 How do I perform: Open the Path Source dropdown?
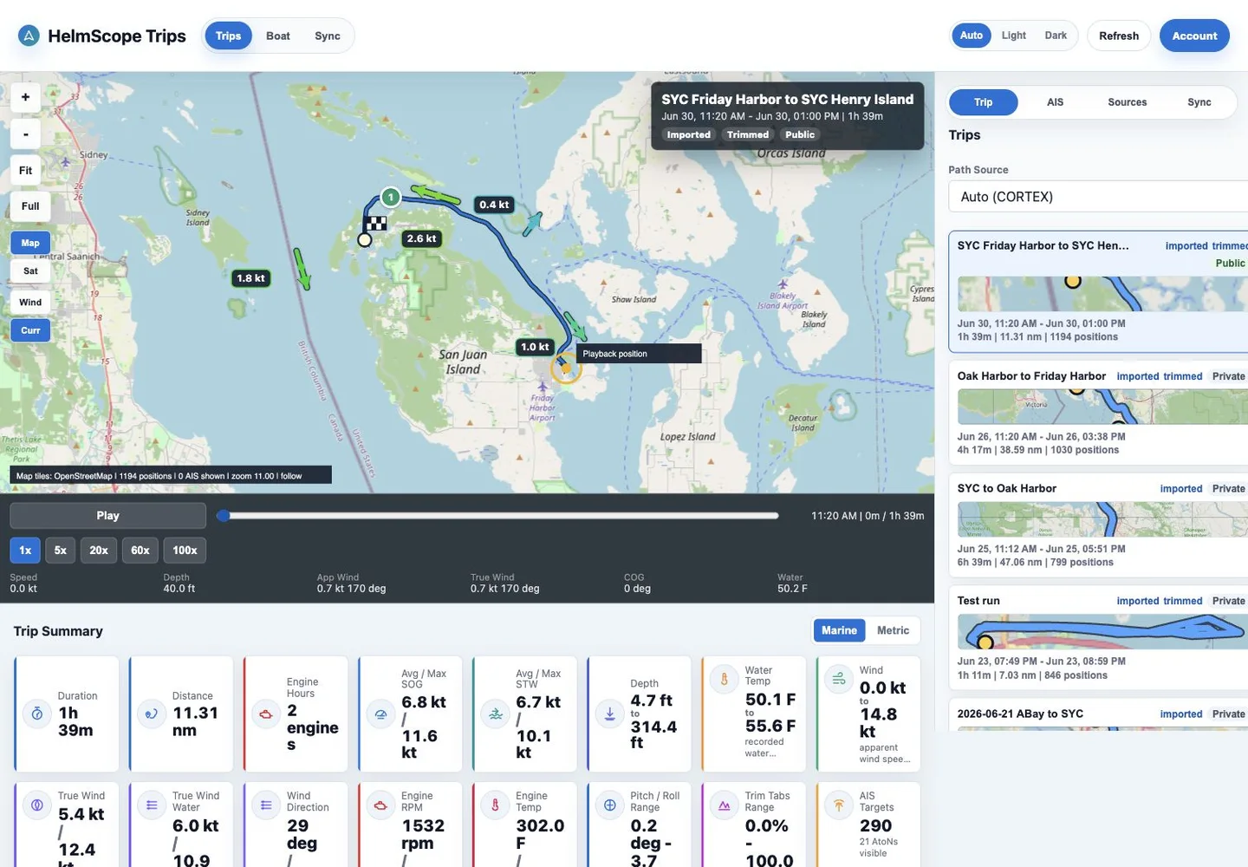(1098, 197)
